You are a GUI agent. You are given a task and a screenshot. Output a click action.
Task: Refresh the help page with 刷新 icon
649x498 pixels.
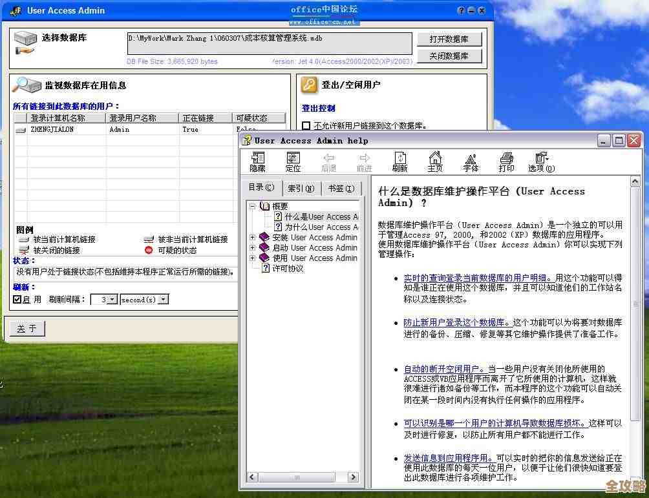coord(399,161)
